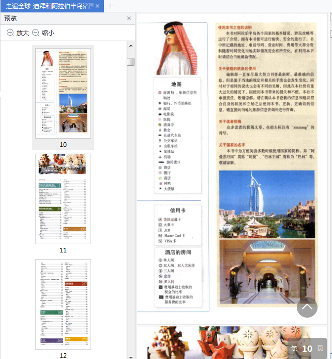Open the page 10 thumbnail
Viewport: 332px width, 359px height.
[x=63, y=92]
